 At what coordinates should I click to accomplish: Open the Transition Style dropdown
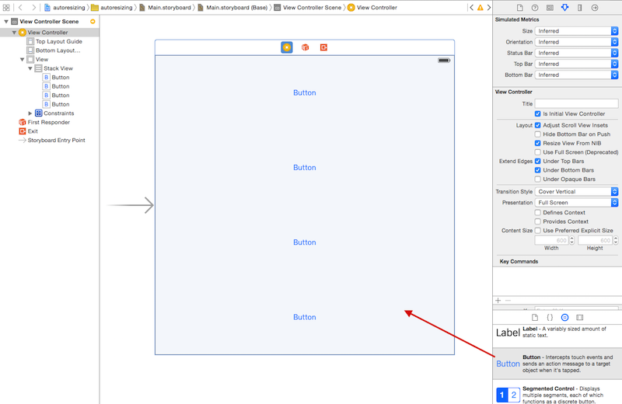[576, 191]
